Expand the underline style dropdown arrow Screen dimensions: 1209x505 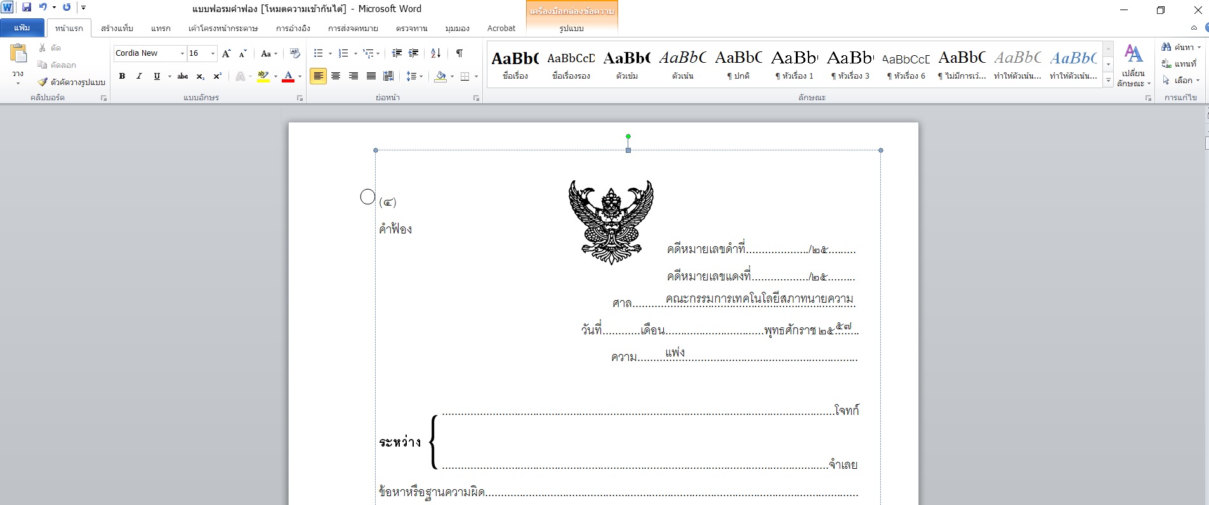(169, 76)
